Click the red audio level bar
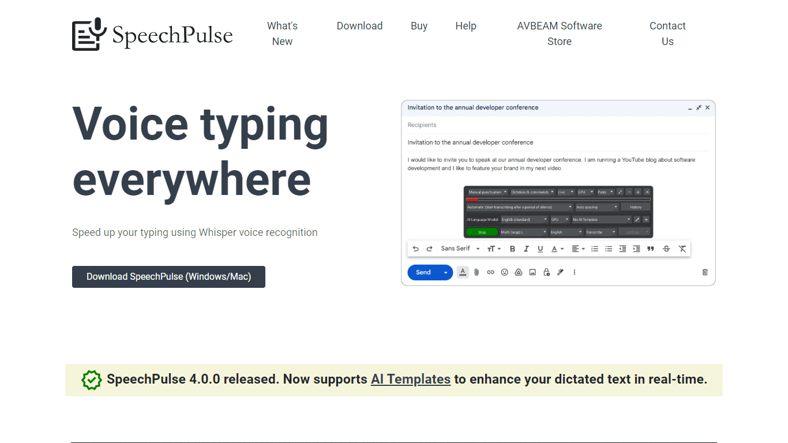This screenshot has height=443, width=788. (472, 200)
